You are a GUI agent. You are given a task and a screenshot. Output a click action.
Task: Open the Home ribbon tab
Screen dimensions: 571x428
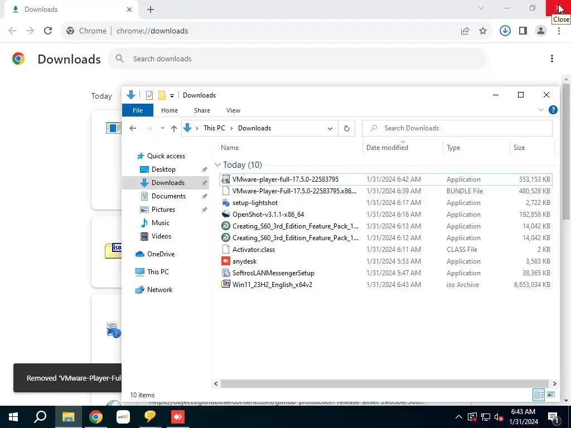pos(170,110)
